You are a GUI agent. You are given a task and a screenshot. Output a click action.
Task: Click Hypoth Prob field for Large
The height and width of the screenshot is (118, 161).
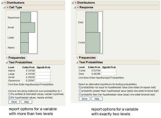coord(43,74)
